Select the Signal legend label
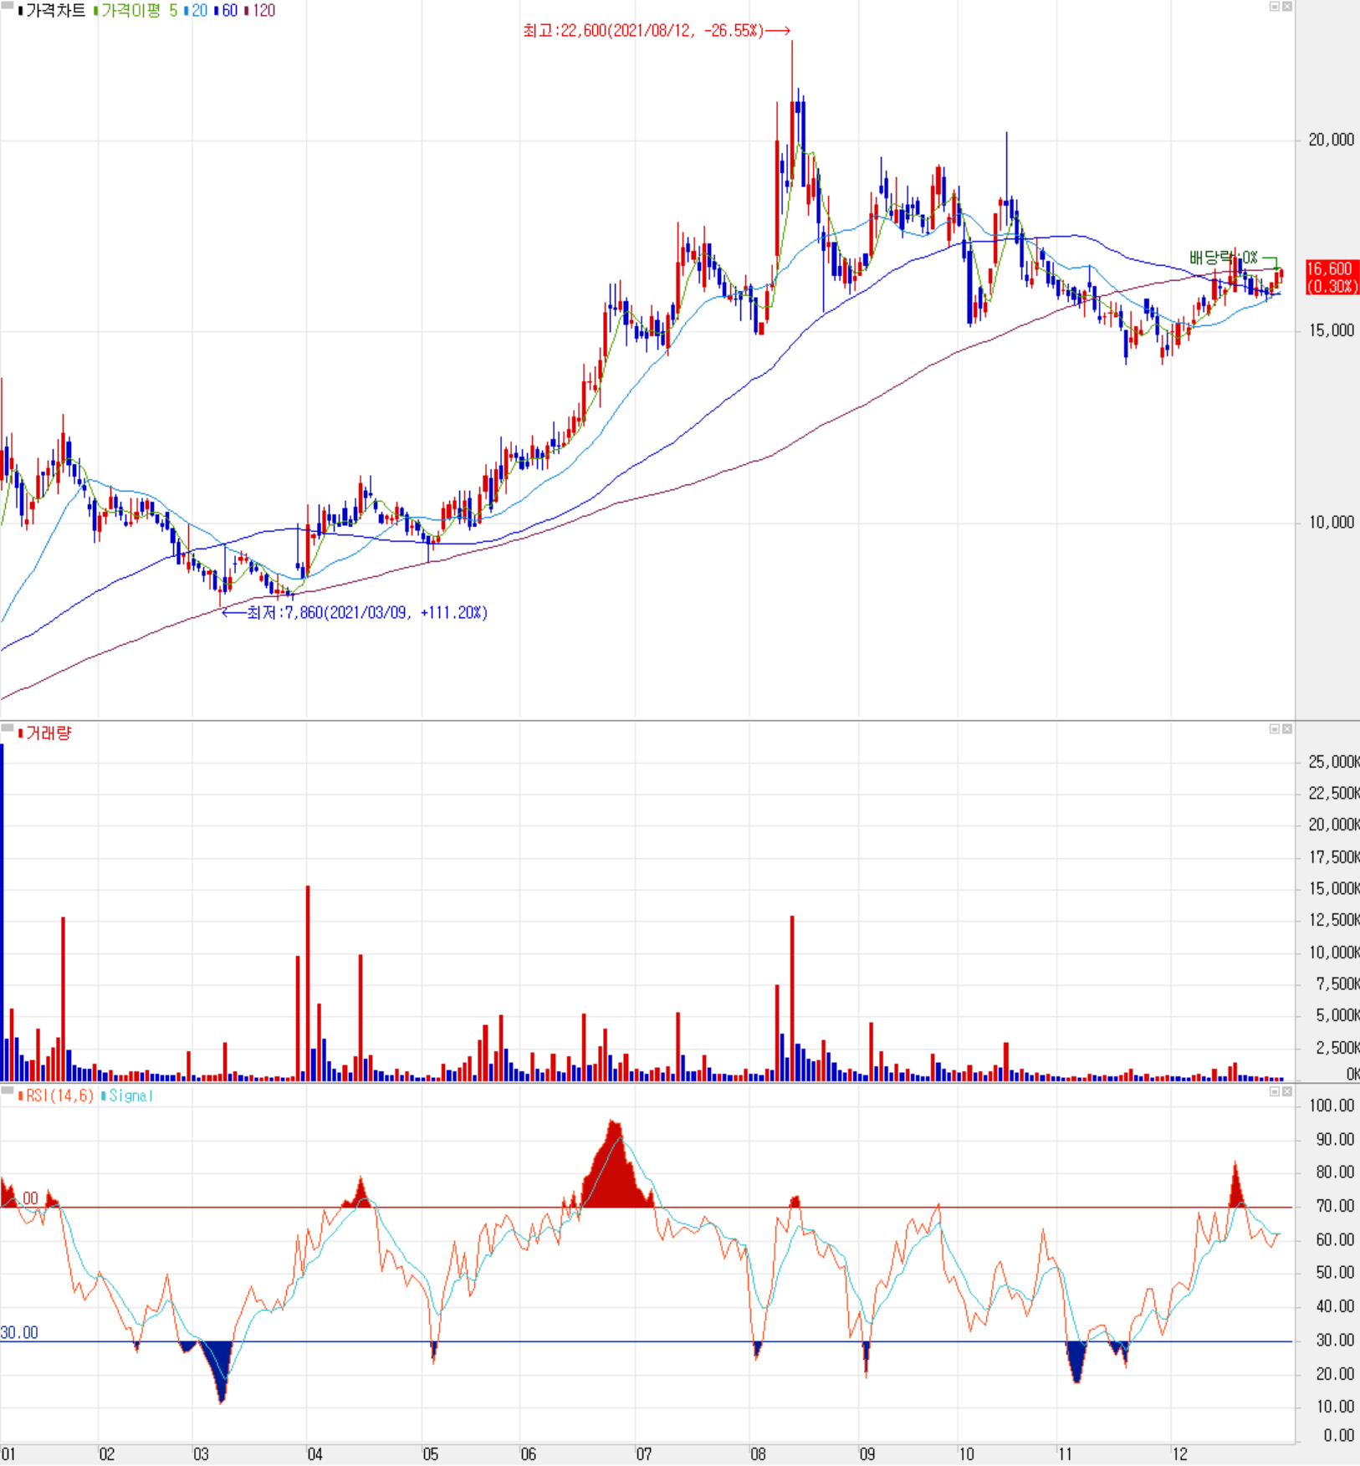Screen dimensions: 1360x1466 [130, 1096]
